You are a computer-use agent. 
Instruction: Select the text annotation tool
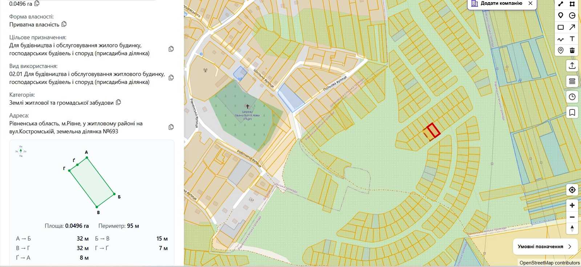click(572, 39)
